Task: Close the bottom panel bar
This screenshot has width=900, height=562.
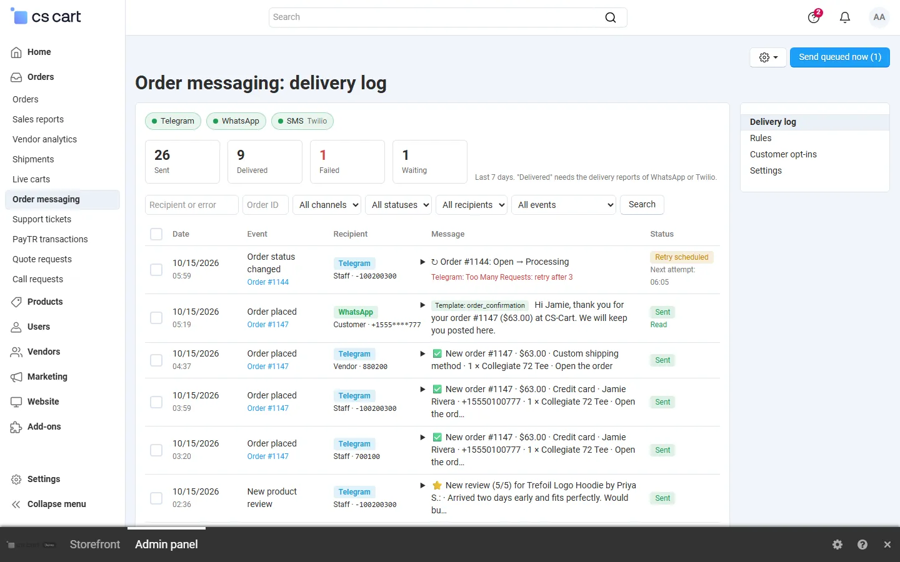Action: tap(887, 545)
